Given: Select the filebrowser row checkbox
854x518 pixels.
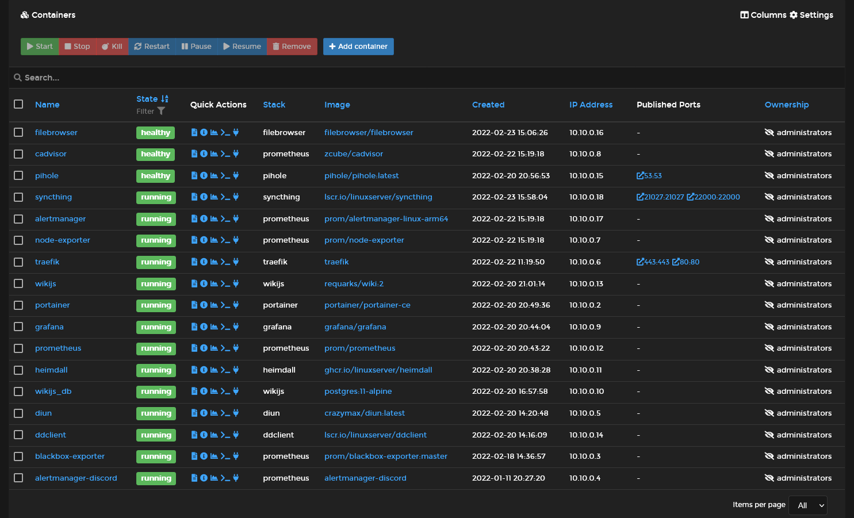Looking at the screenshot, I should pos(18,132).
